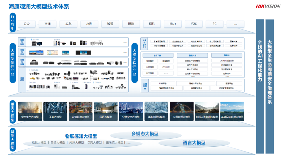Click the 垂类大模型 vertical label
Viewport: 282px width, 158px height.
13,112
